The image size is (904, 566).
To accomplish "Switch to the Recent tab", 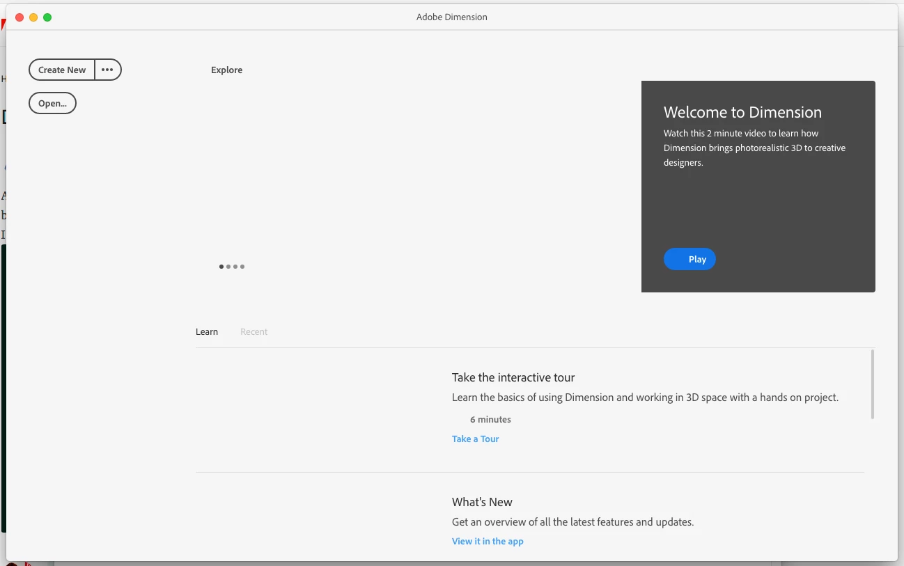I will coord(254,331).
